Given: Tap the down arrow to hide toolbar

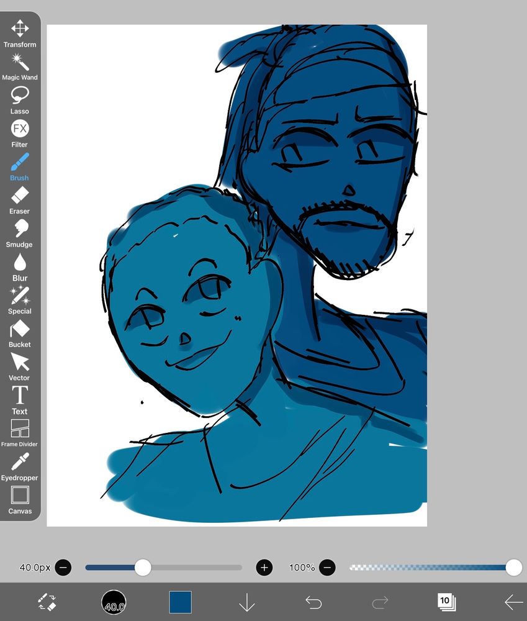Looking at the screenshot, I should point(246,602).
